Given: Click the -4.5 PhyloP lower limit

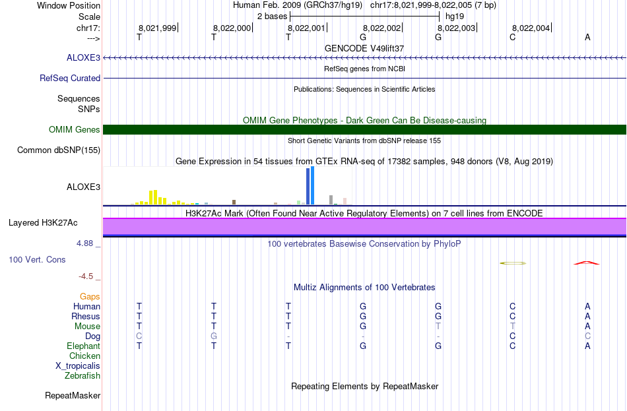Looking at the screenshot, I should [x=86, y=276].
